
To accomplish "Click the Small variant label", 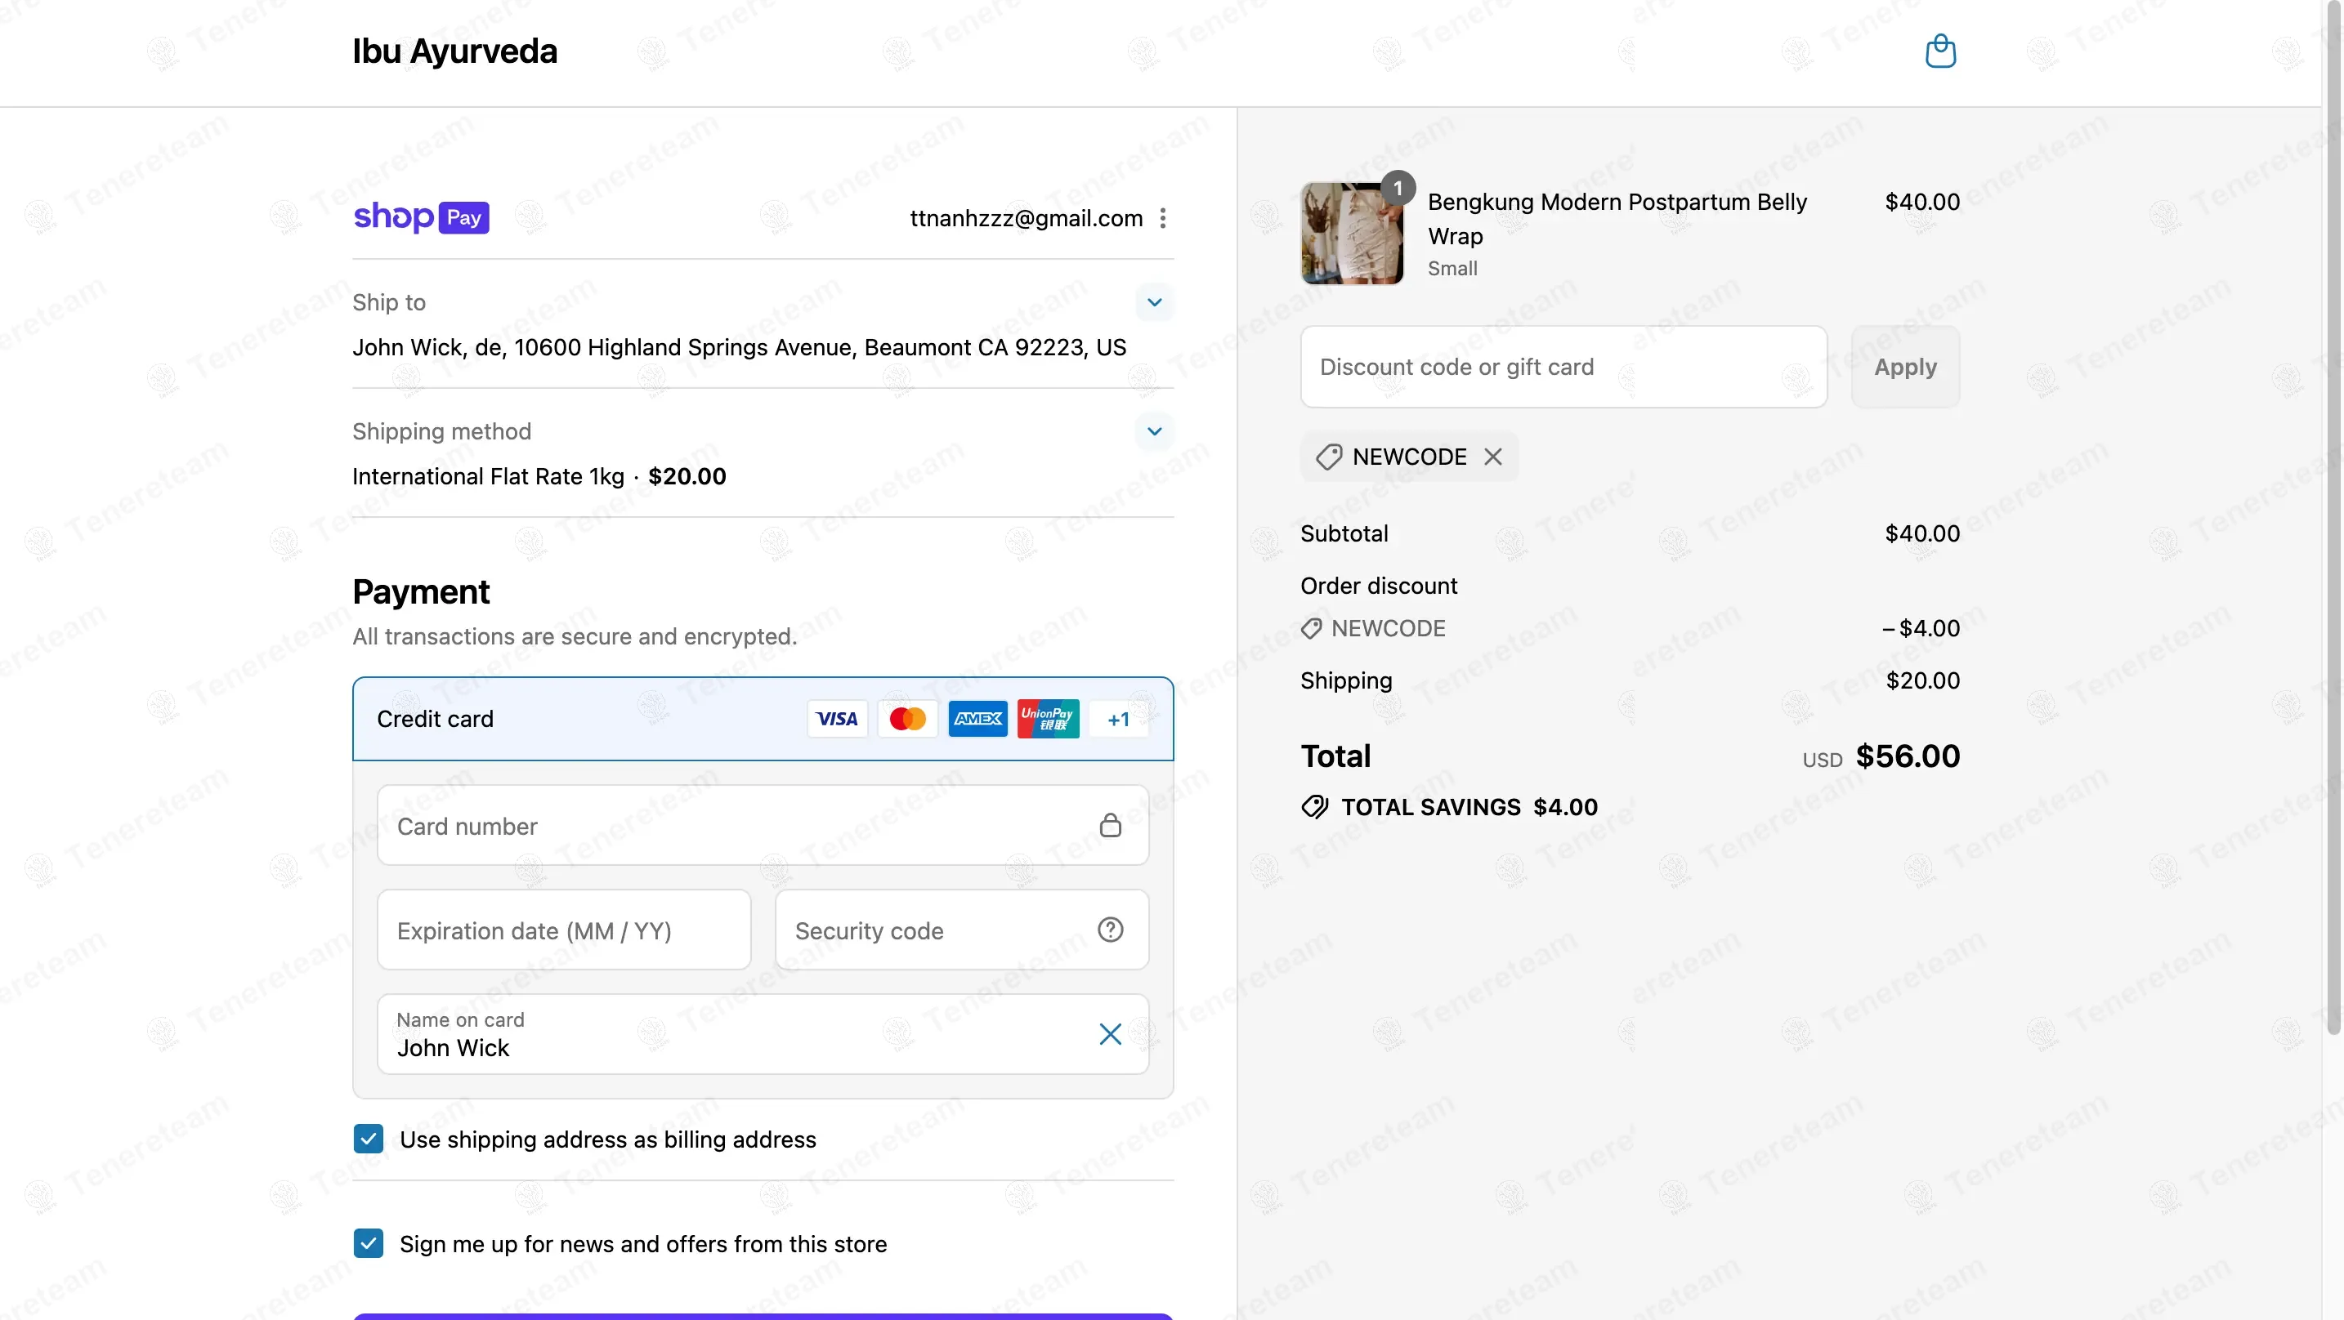I will 1452,269.
